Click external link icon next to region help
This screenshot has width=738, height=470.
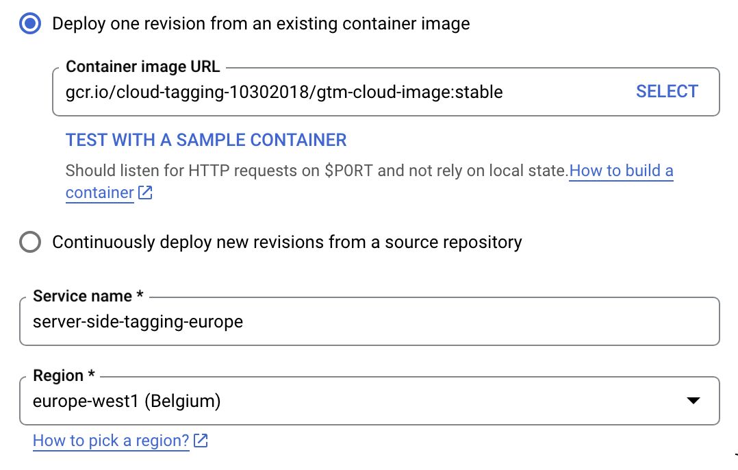coord(201,441)
